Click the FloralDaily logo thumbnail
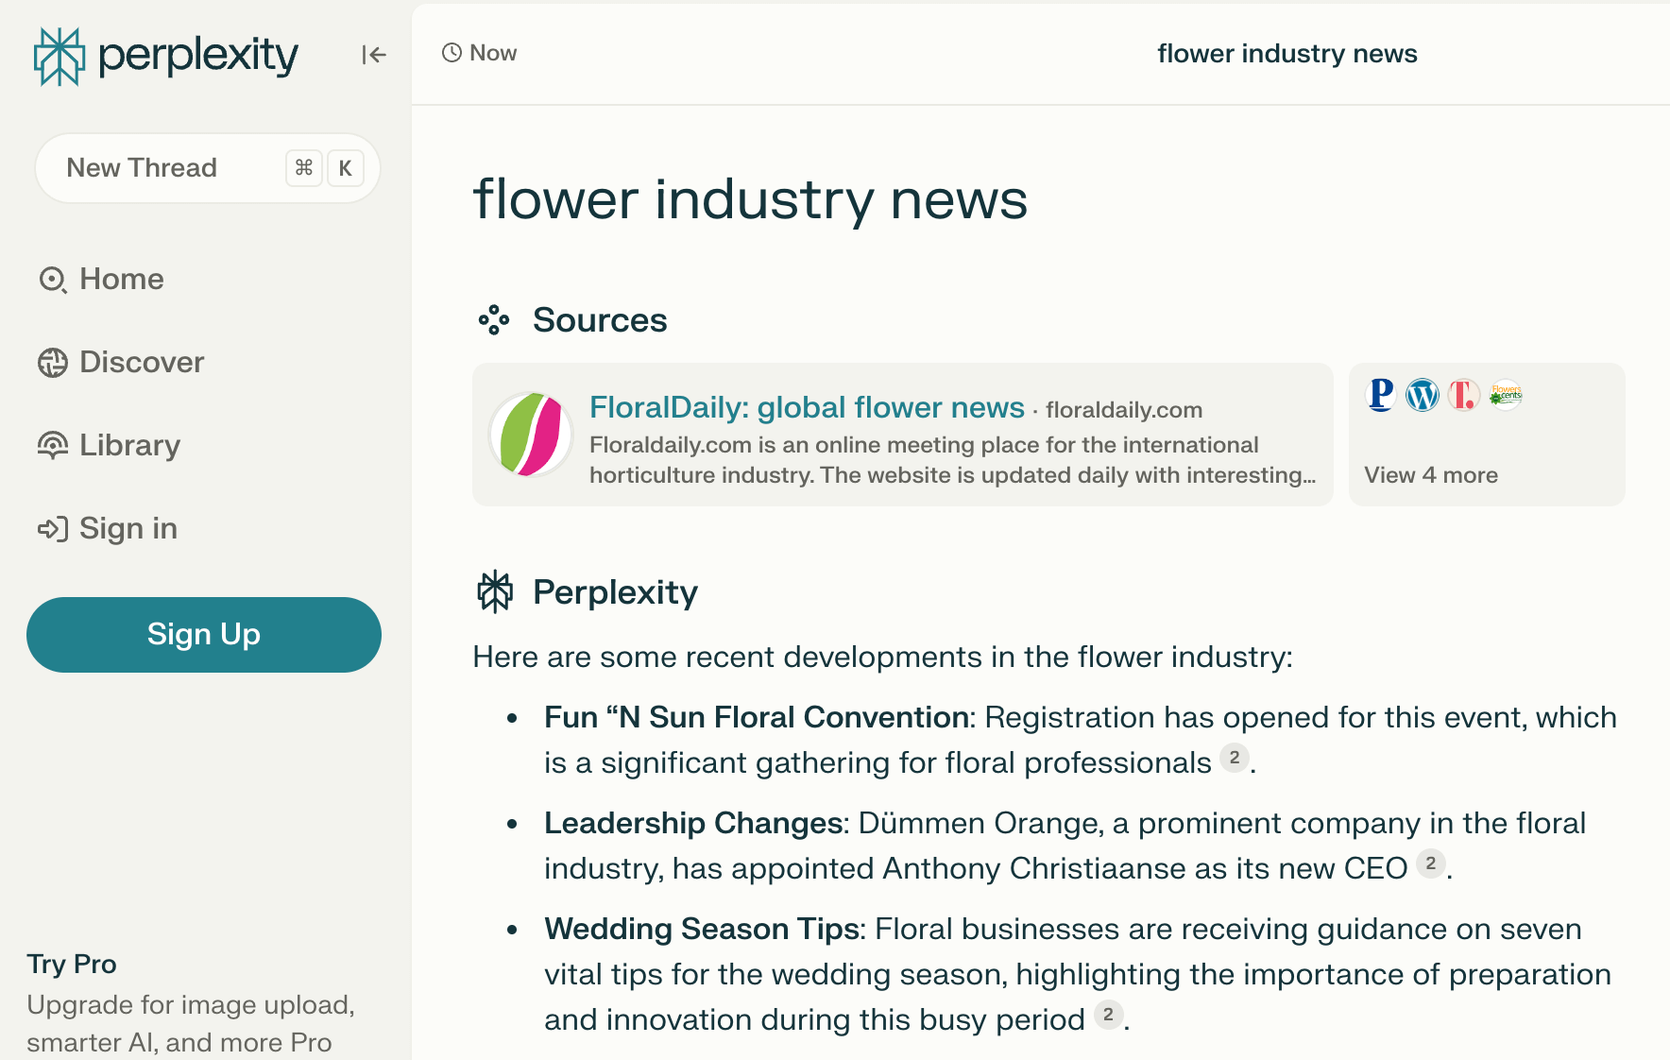This screenshot has height=1060, width=1670. pos(531,435)
